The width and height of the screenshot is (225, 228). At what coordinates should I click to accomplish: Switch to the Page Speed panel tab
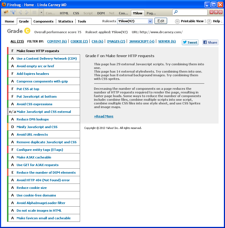151,13
